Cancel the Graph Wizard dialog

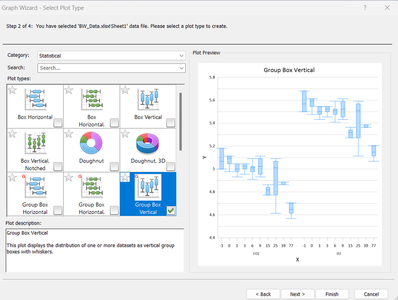click(x=371, y=294)
